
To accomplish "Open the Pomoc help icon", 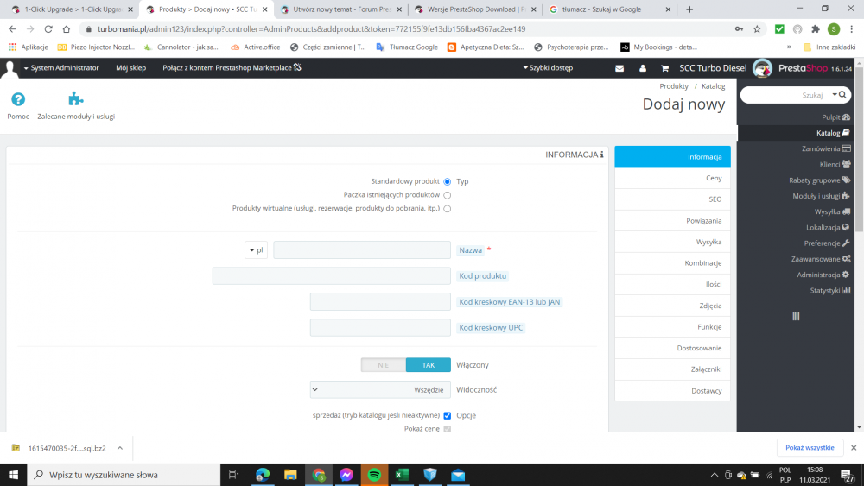I will pos(17,99).
